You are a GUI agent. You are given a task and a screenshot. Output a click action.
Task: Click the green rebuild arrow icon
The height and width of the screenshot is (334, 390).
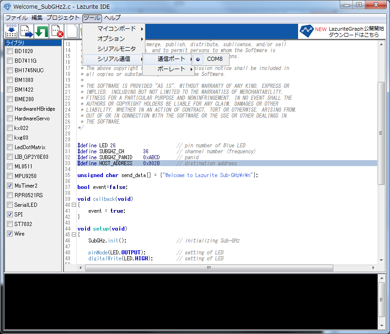click(x=41, y=32)
